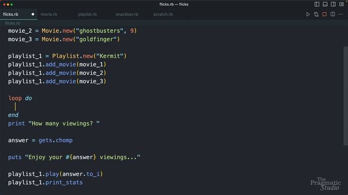Click the yellow macOS minimize button

click(8, 4)
